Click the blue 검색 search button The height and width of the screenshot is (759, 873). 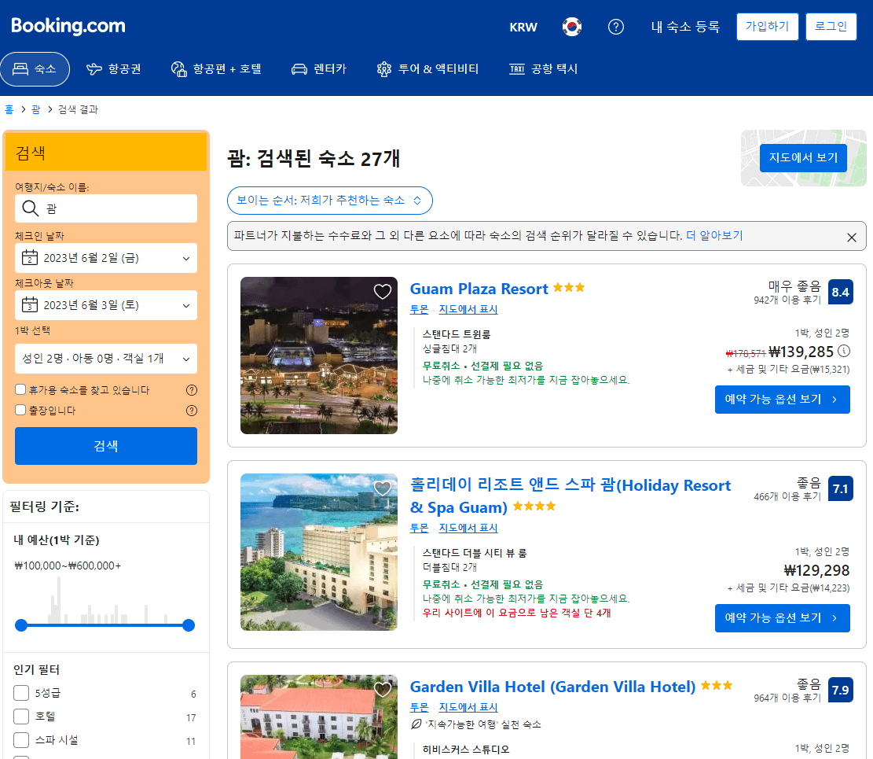106,446
